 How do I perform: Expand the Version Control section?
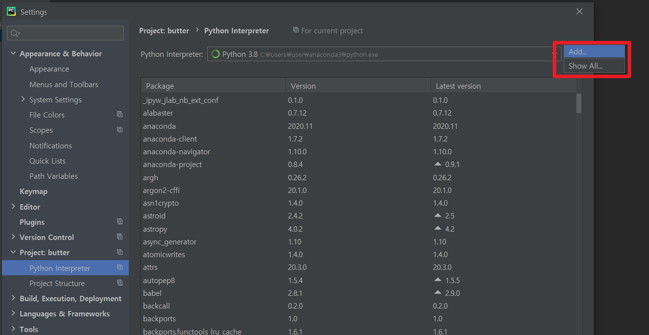pos(13,237)
